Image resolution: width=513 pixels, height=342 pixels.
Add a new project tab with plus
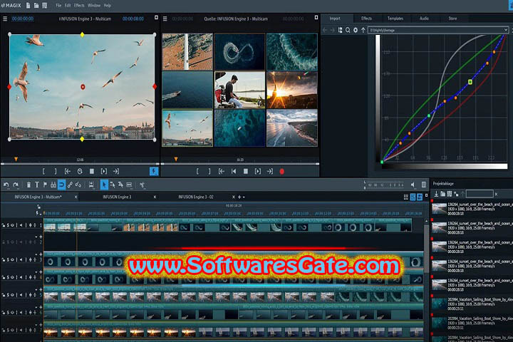point(239,197)
